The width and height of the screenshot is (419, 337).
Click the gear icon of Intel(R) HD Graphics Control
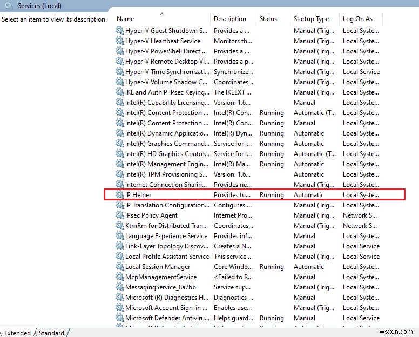[x=120, y=154]
